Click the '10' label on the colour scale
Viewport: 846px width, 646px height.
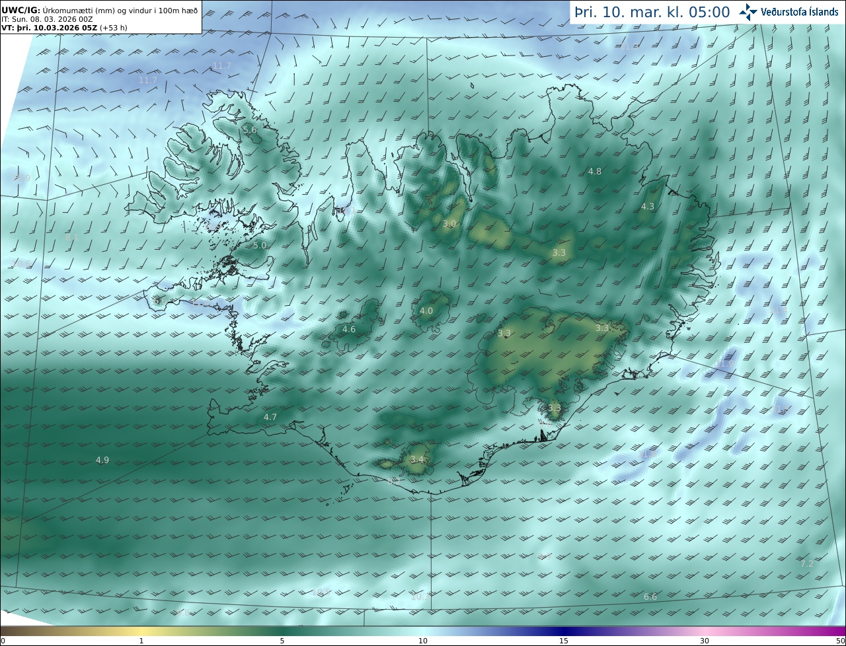click(x=423, y=641)
